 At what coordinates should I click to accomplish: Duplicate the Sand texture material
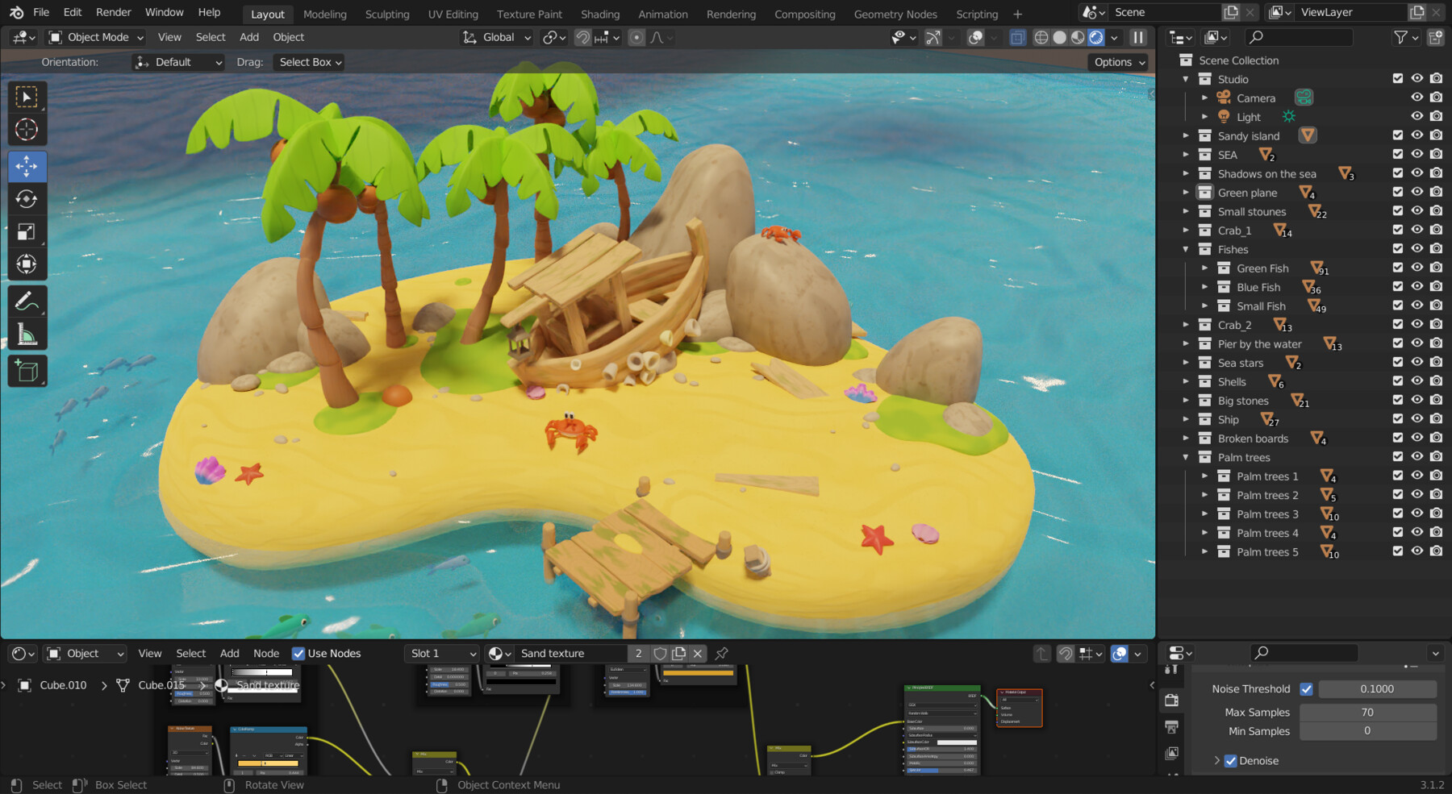click(x=678, y=653)
